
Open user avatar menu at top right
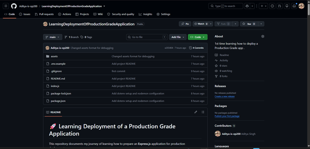[x=301, y=6]
